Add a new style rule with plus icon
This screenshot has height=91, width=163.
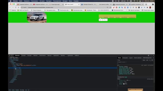pos(150,60)
